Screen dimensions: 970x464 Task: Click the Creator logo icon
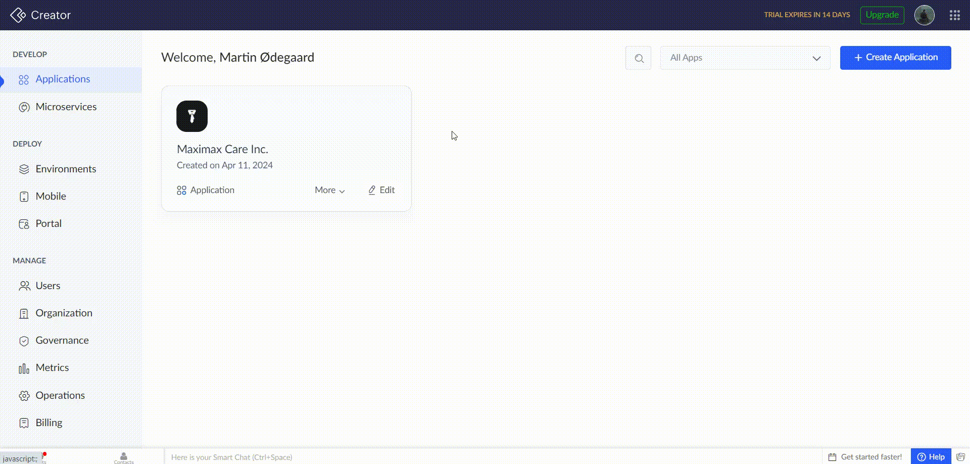(18, 15)
